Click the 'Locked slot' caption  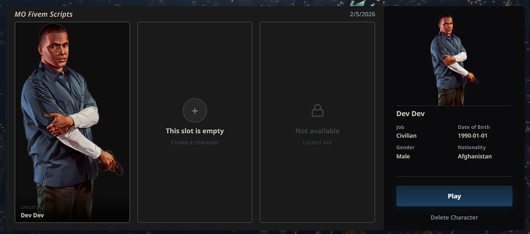(x=318, y=142)
